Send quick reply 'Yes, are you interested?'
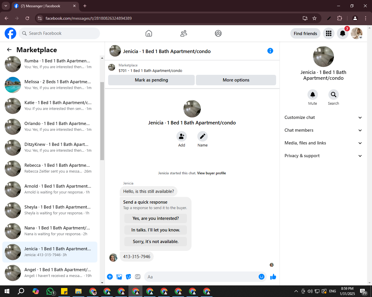The image size is (372, 297). point(156,218)
